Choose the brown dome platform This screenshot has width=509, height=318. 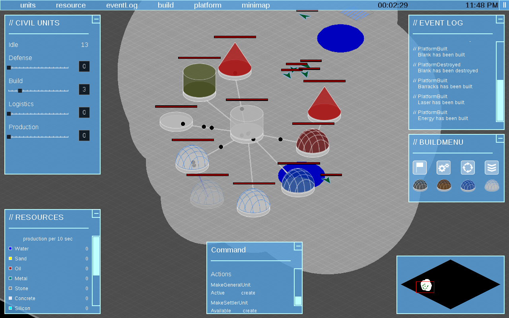coord(444,185)
